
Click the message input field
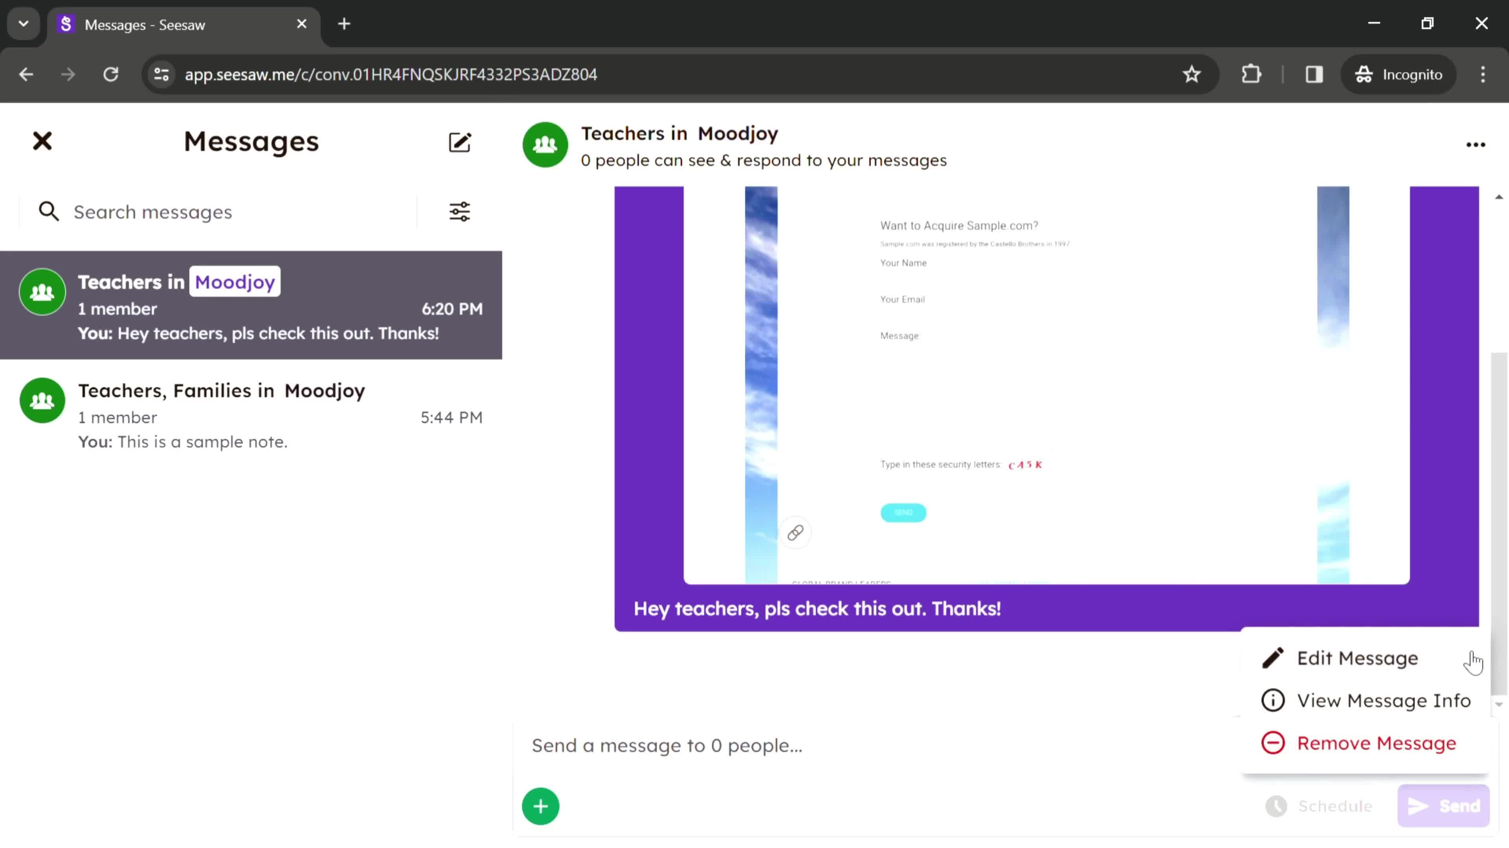tap(667, 744)
